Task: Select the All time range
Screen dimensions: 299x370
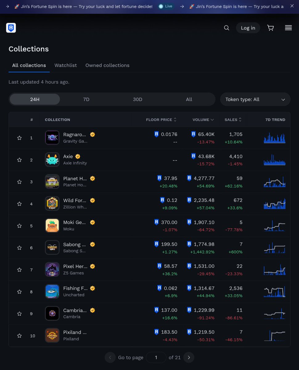Action: 189,99
